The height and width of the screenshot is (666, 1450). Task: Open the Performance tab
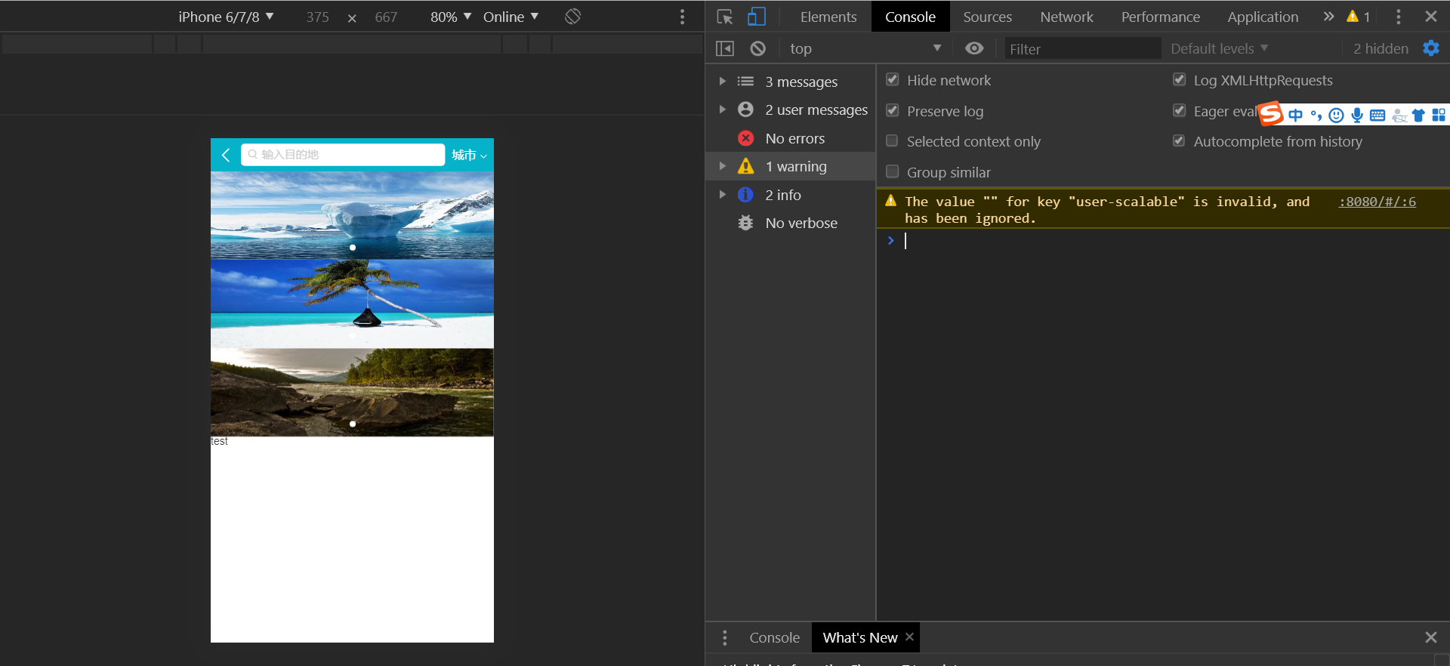coord(1160,17)
